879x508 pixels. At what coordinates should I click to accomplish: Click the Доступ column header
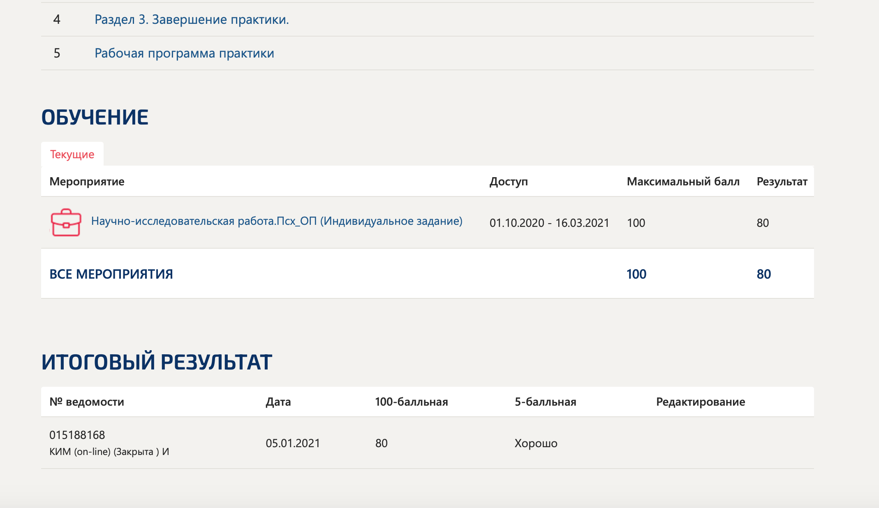coord(509,181)
